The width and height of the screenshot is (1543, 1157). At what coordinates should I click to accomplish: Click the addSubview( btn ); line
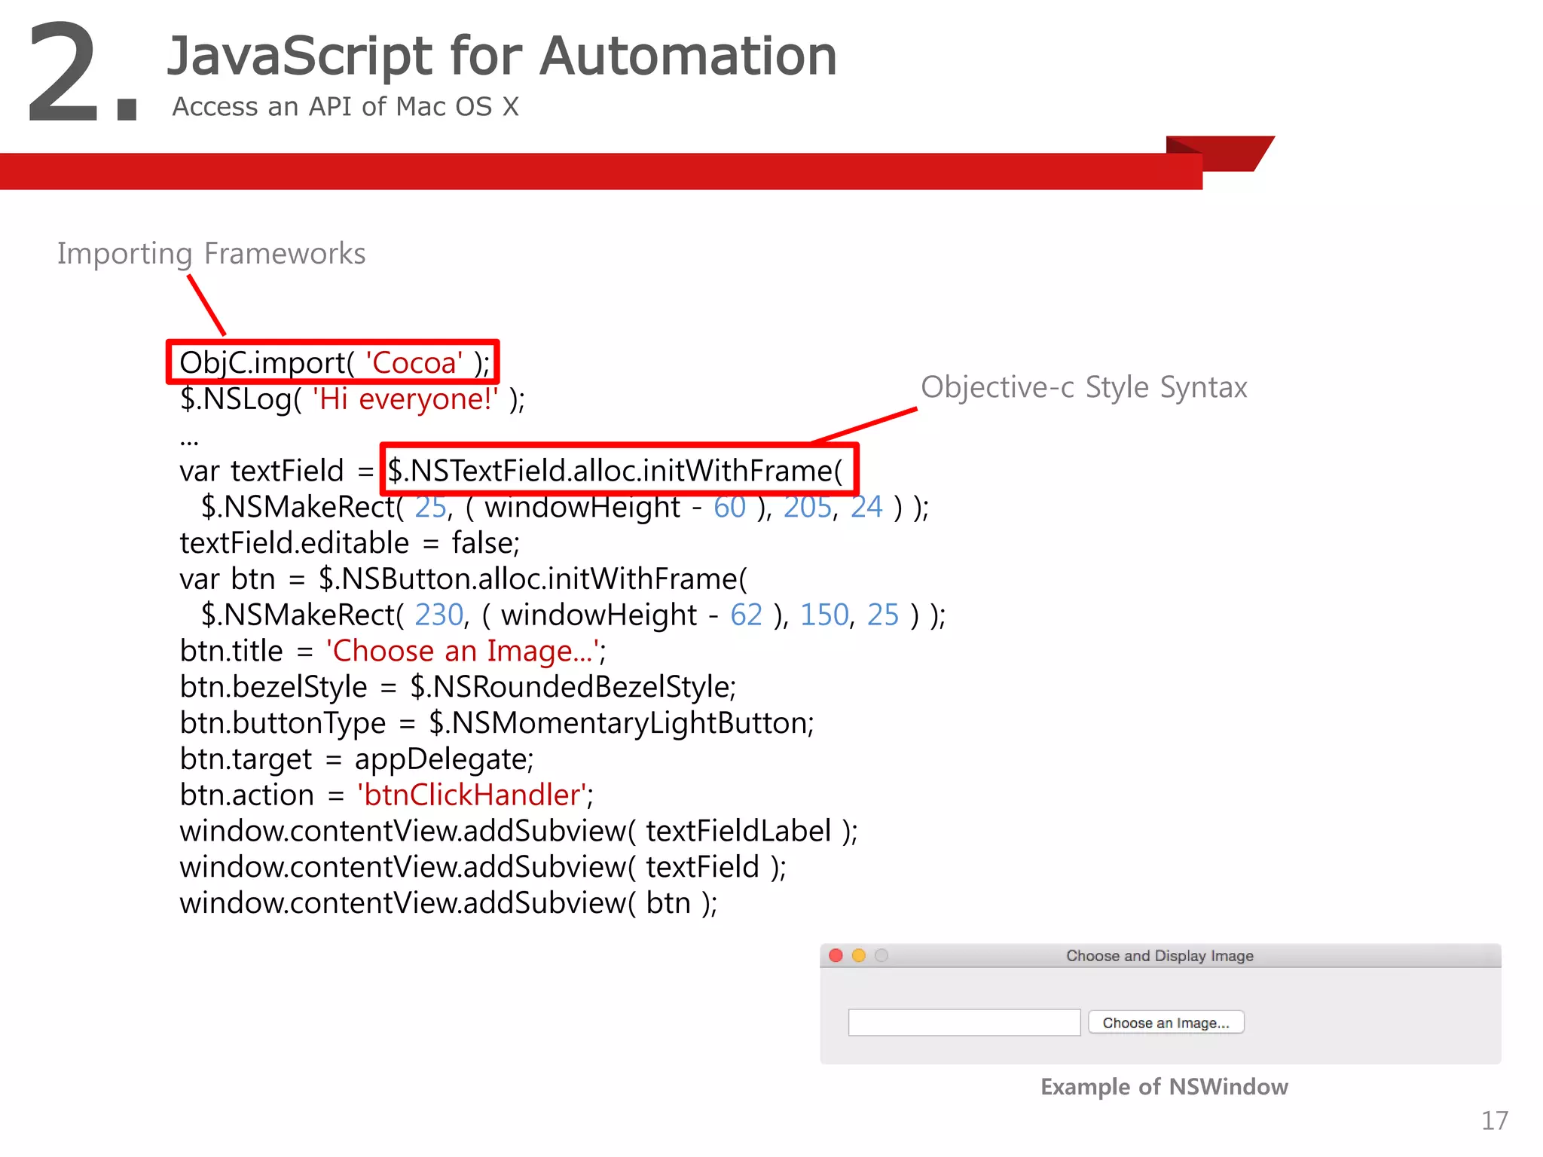click(x=449, y=903)
